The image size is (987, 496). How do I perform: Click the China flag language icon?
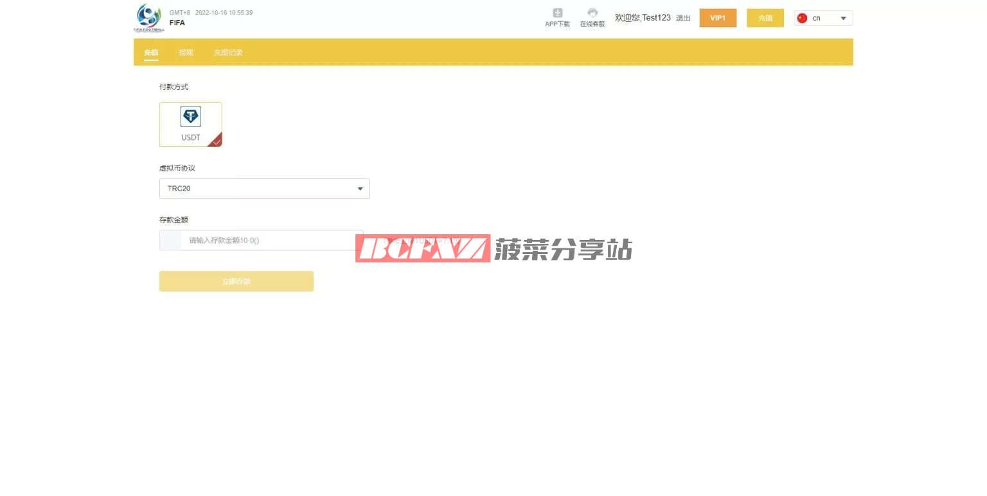[802, 18]
